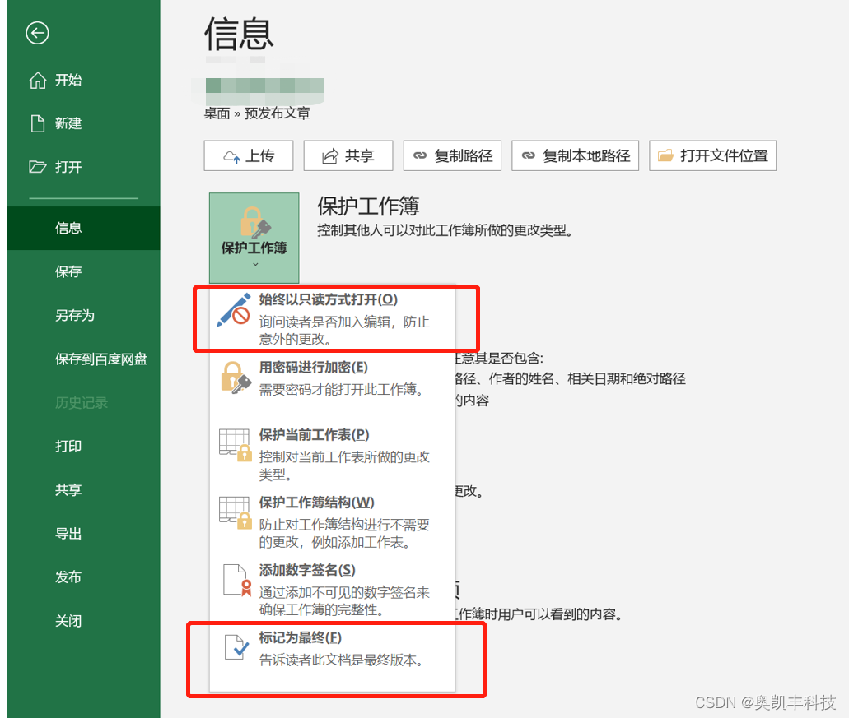Click the folder icon on 打开文件位置
The height and width of the screenshot is (718, 849).
[665, 155]
